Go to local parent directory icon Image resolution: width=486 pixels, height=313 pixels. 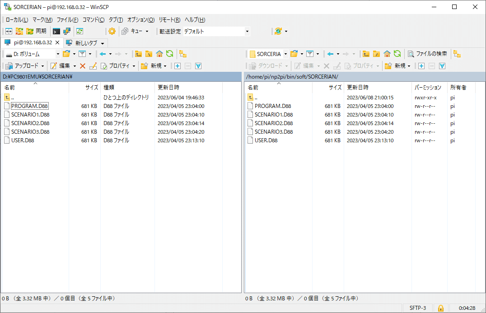click(x=138, y=54)
